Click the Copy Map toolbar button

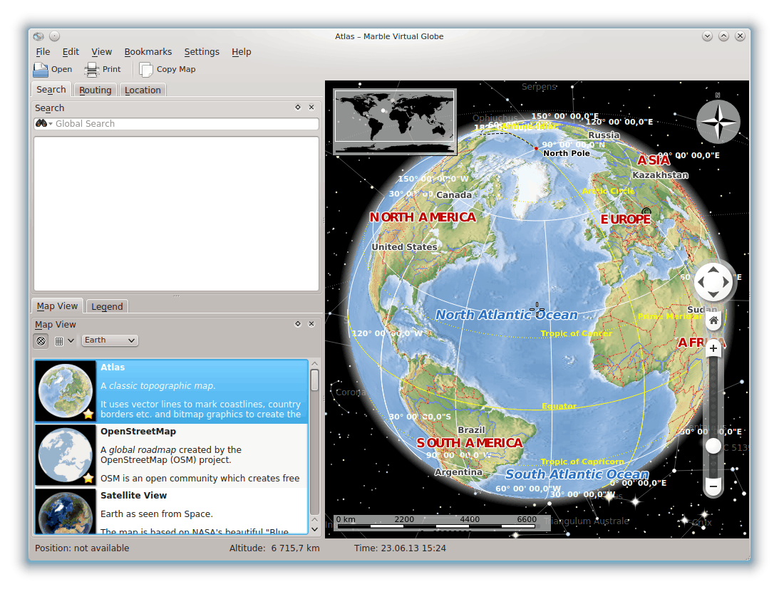(x=167, y=70)
